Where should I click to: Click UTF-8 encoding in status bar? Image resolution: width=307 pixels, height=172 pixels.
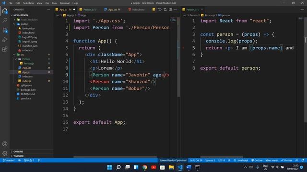[222, 161]
